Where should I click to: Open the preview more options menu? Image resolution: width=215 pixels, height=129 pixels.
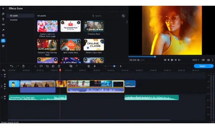click(x=212, y=60)
